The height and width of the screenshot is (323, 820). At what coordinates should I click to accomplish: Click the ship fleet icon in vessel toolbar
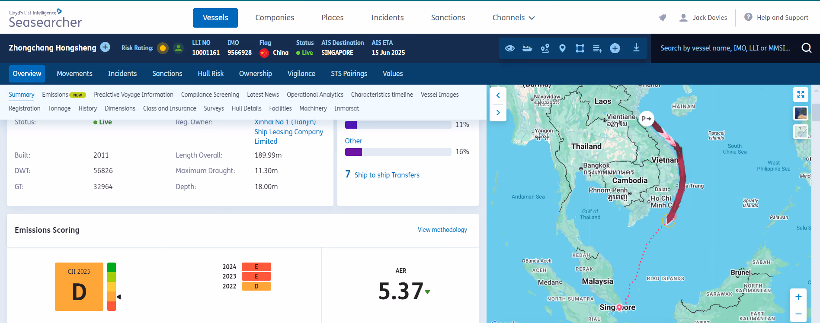527,48
